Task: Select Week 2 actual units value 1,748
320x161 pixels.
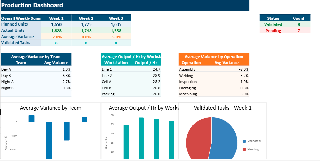Action: click(86, 31)
